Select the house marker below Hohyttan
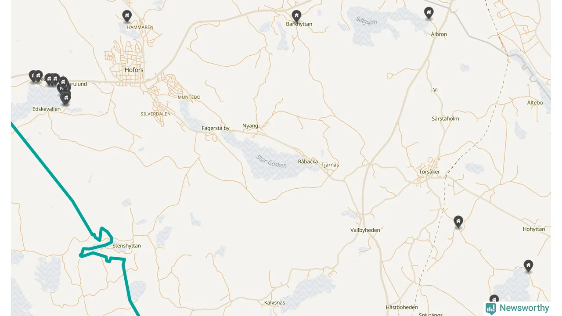Viewport: 562px width, 316px height. pyautogui.click(x=529, y=266)
